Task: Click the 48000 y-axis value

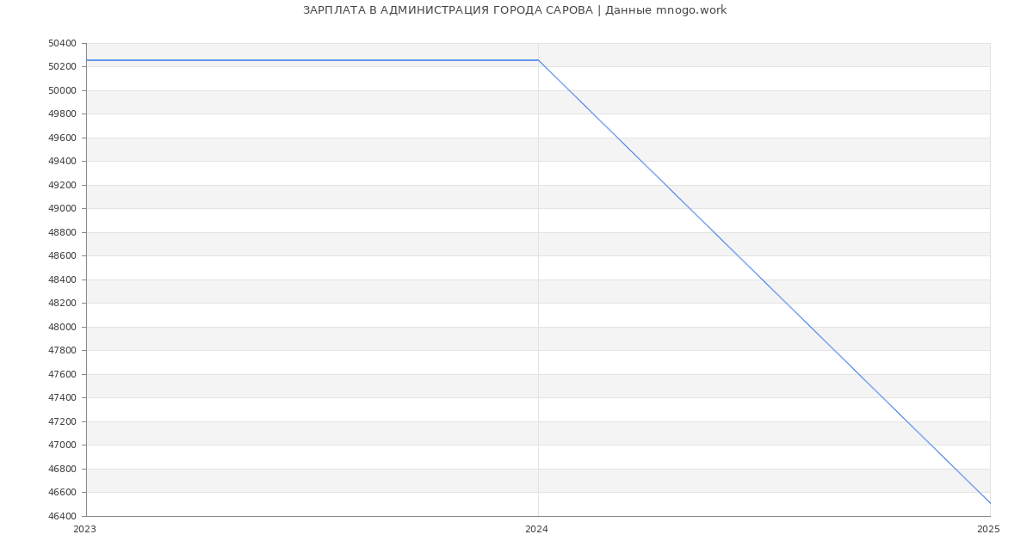Action: click(x=62, y=327)
